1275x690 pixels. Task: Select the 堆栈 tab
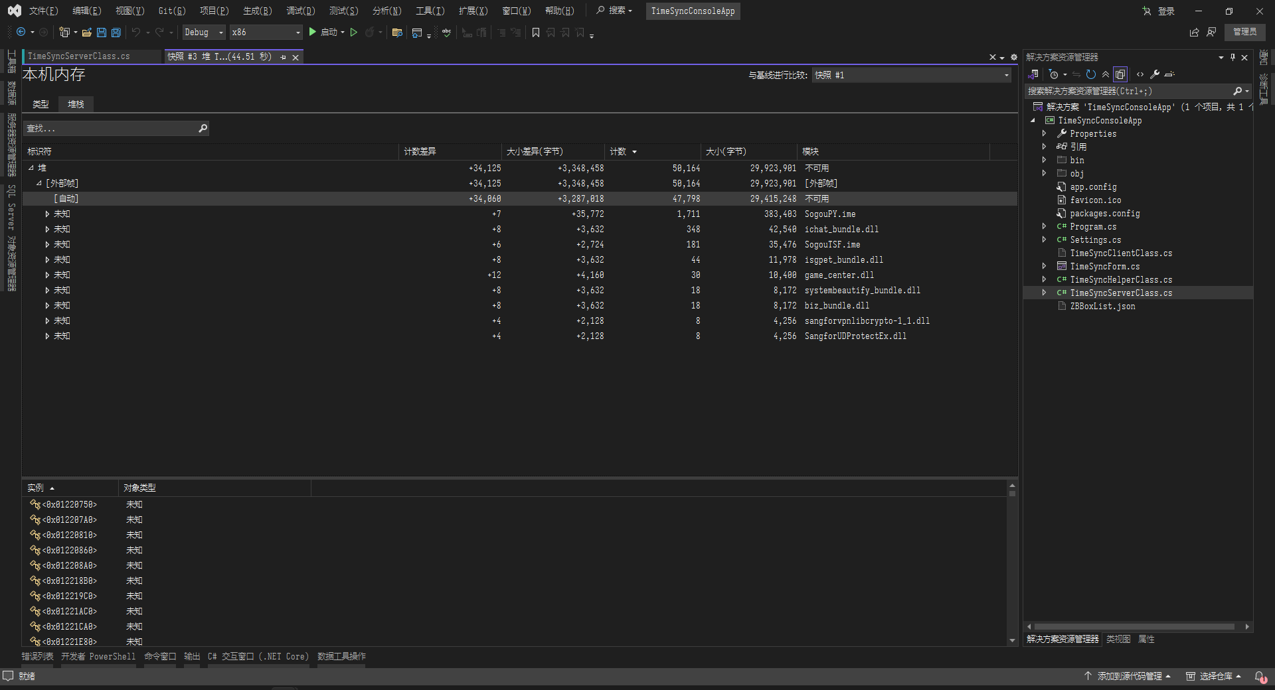(76, 104)
